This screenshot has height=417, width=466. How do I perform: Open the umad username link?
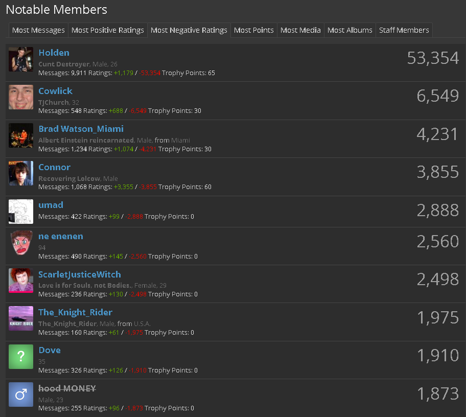coord(51,205)
